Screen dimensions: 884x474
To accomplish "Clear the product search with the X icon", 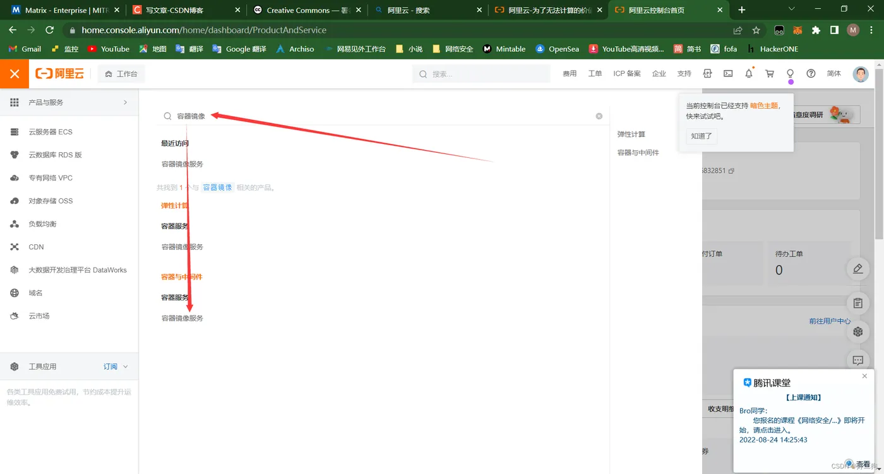I will tap(599, 116).
